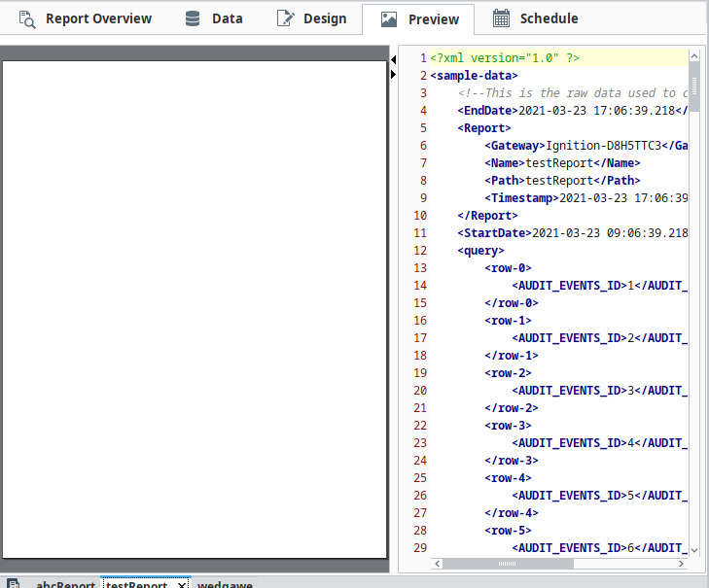Image resolution: width=709 pixels, height=588 pixels.
Task: Click the StartDate element on line 11
Action: pyautogui.click(x=573, y=232)
